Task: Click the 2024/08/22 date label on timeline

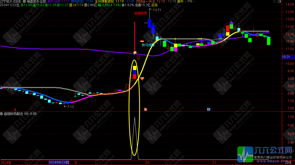Action: (x=59, y=162)
